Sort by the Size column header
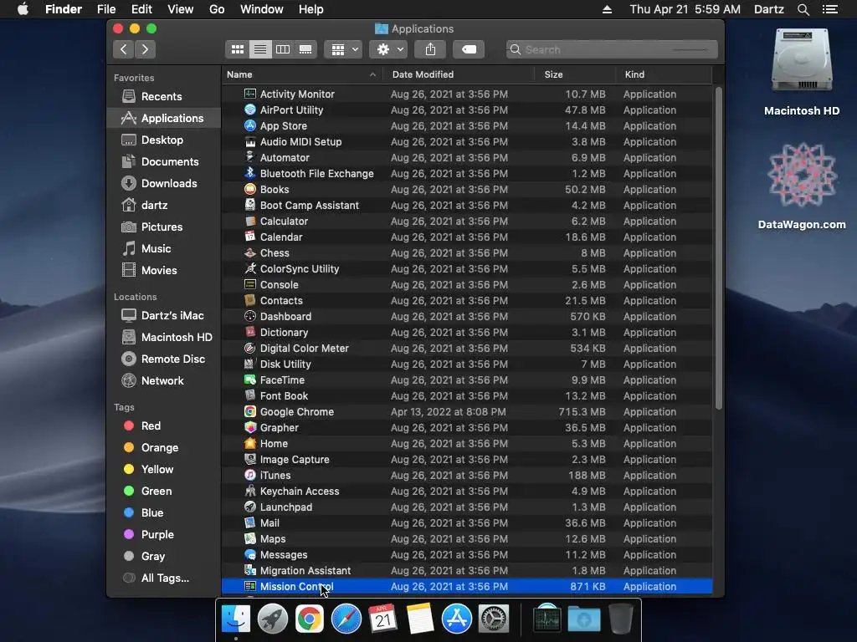Viewport: 857px width, 642px height. [x=574, y=74]
